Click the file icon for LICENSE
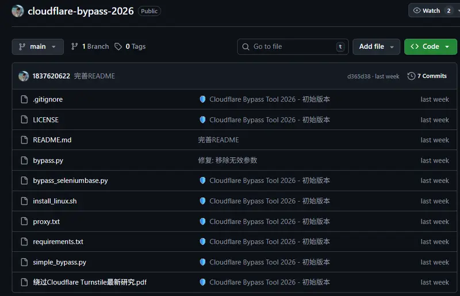The width and height of the screenshot is (460, 296). tap(24, 120)
